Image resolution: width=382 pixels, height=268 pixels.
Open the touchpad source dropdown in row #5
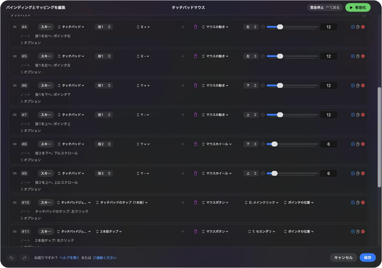(71, 56)
